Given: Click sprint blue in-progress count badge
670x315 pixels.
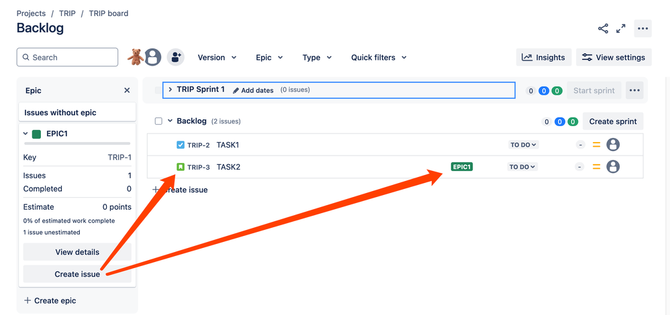Looking at the screenshot, I should coord(544,90).
